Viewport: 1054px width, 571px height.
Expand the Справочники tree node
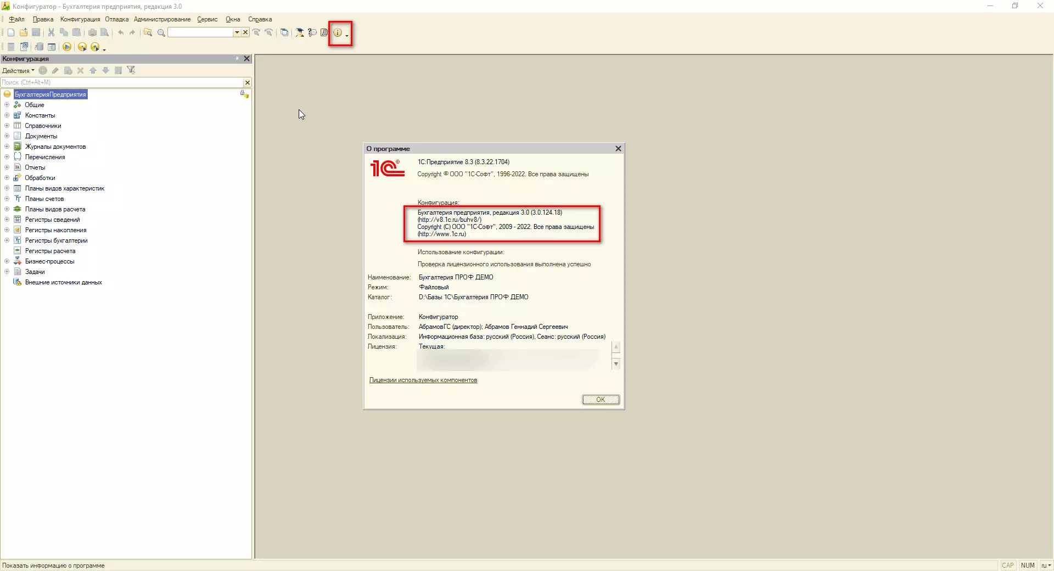[x=7, y=126]
